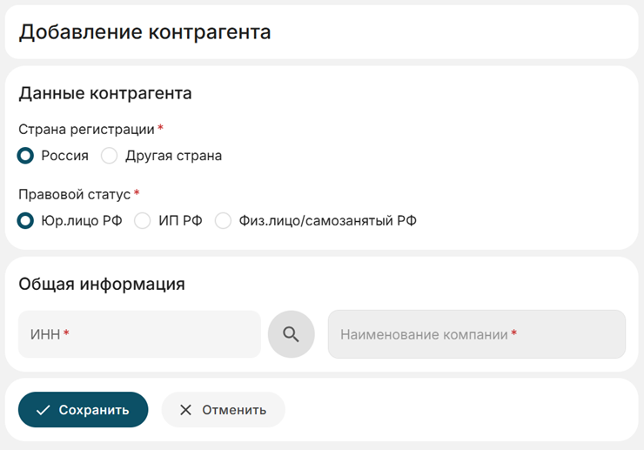Image resolution: width=644 pixels, height=450 pixels.
Task: Pick the ИП РФ radio option
Action: coord(143,221)
